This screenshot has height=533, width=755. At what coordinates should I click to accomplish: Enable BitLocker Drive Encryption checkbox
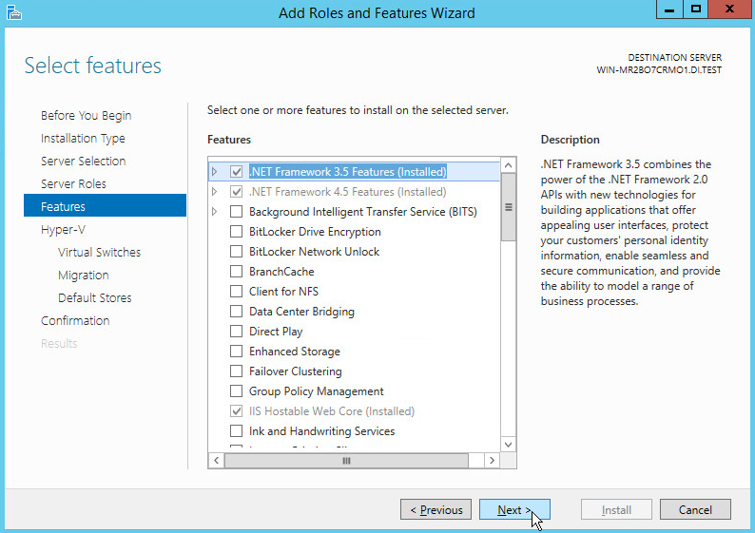point(237,232)
